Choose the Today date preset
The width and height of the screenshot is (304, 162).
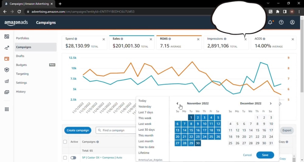(x=142, y=101)
